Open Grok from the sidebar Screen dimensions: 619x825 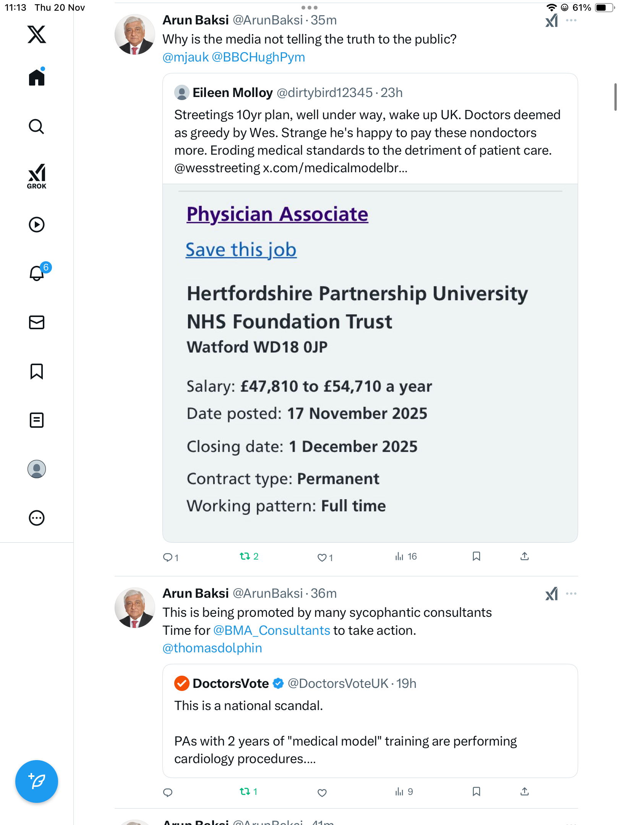click(x=37, y=176)
